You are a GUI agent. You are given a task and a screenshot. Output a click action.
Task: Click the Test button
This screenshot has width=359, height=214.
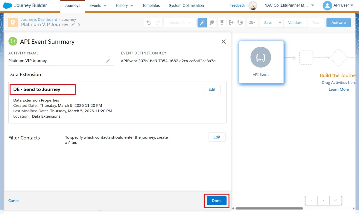click(x=316, y=23)
